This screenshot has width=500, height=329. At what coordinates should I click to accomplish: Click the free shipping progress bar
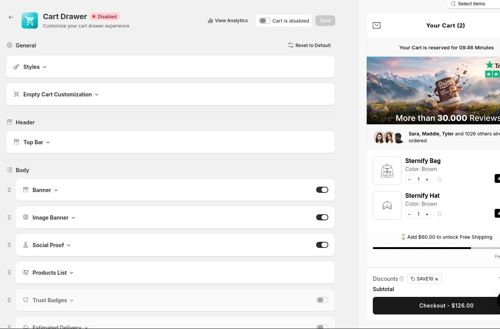click(x=436, y=248)
